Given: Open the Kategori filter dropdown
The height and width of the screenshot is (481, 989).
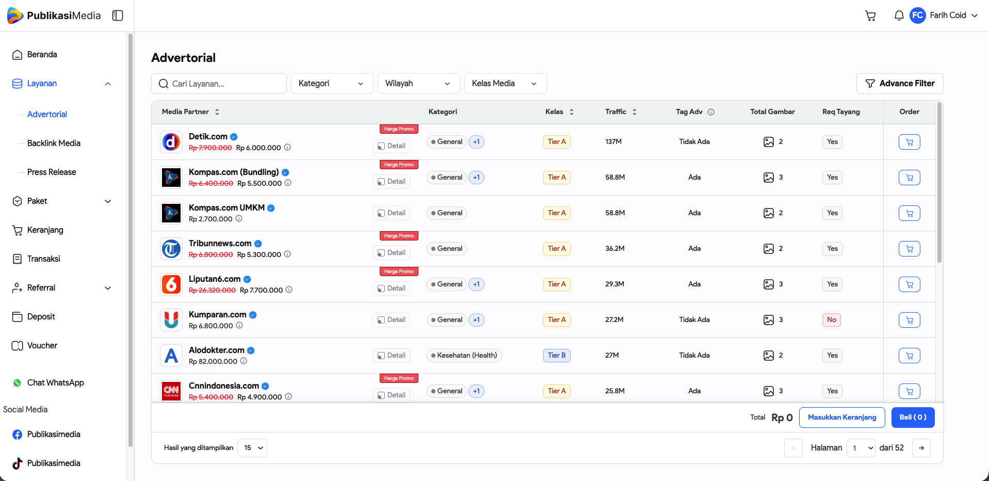Looking at the screenshot, I should click(x=332, y=84).
